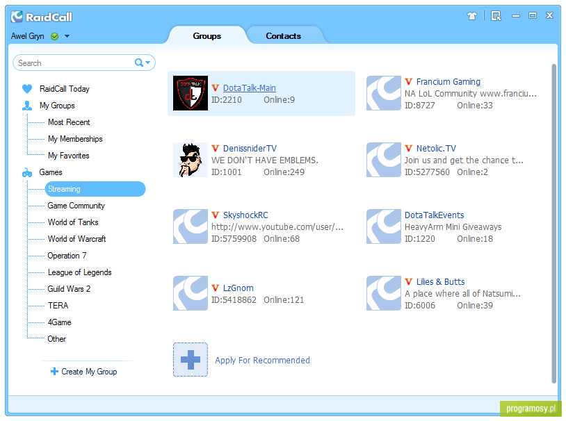Select the Streaming category
Viewport: 566px width, 421px height.
[x=95, y=189]
